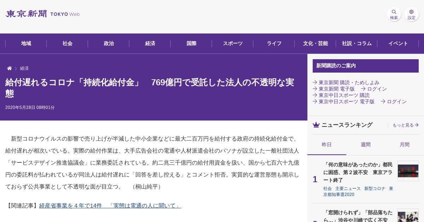The image size is (424, 222).
Task: Click 東京新聞 購読・ためしよみ link
Action: point(346,82)
